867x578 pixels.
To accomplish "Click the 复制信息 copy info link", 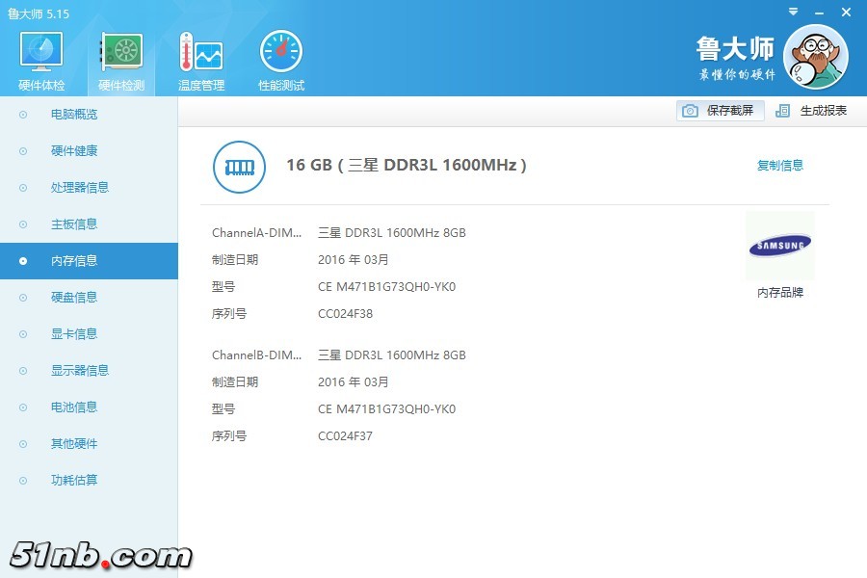I will tap(779, 166).
